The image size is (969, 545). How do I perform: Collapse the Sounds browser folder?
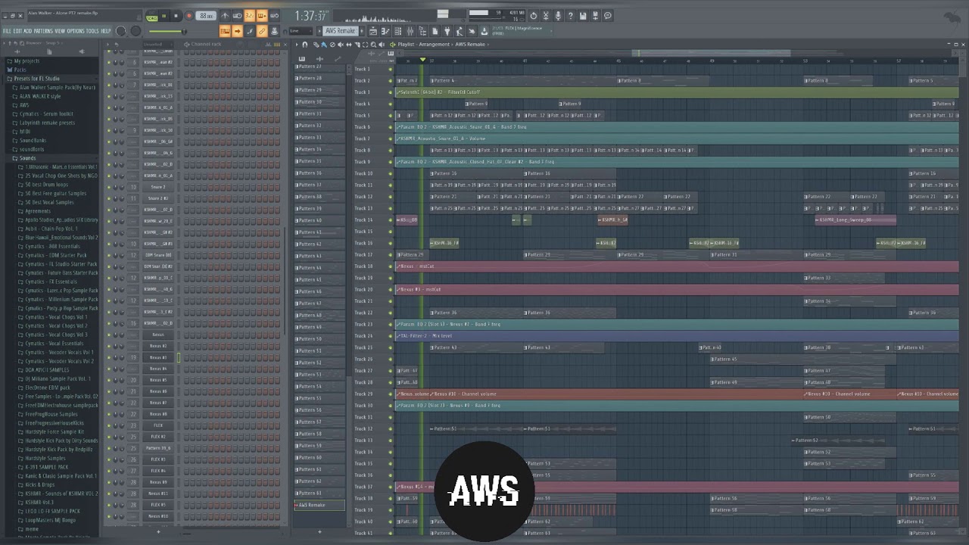[27, 158]
